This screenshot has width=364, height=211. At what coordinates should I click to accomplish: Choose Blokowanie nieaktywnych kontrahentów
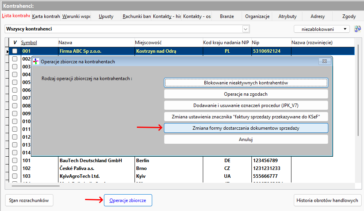click(x=246, y=83)
